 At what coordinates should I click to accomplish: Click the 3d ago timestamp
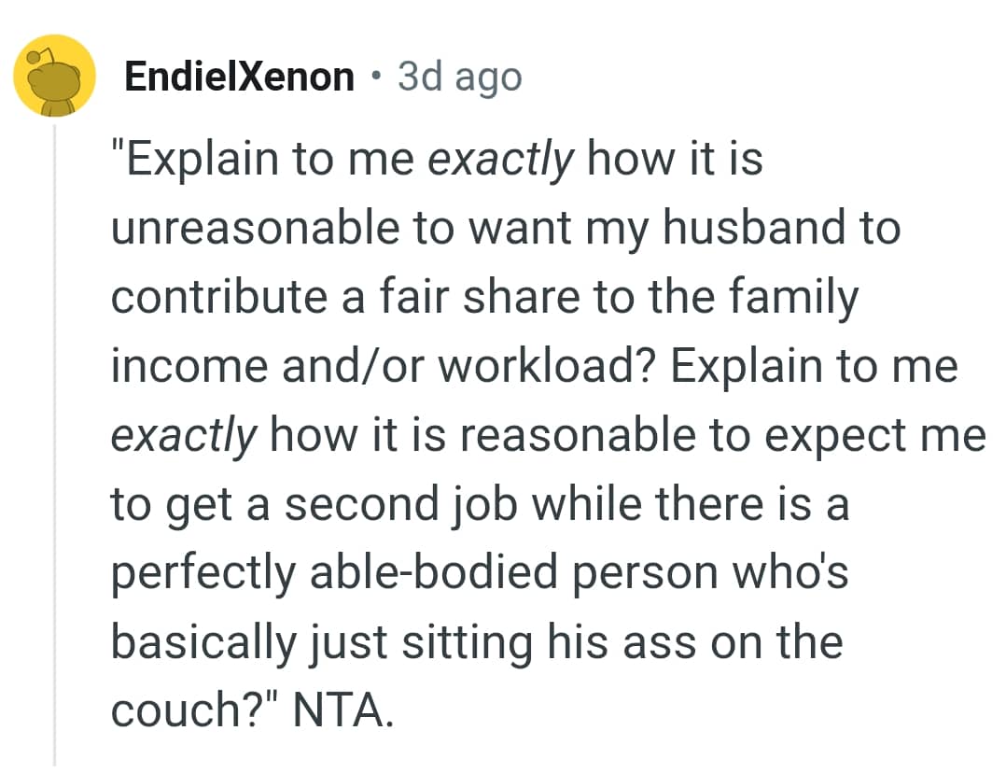(457, 77)
